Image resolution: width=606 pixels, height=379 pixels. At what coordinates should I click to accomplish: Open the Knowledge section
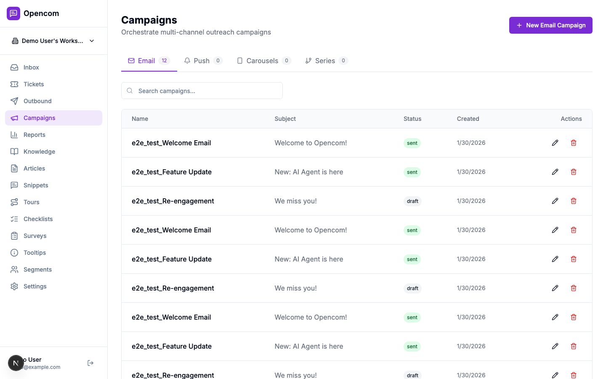click(39, 152)
